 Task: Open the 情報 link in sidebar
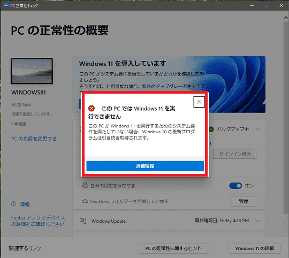click(x=25, y=204)
